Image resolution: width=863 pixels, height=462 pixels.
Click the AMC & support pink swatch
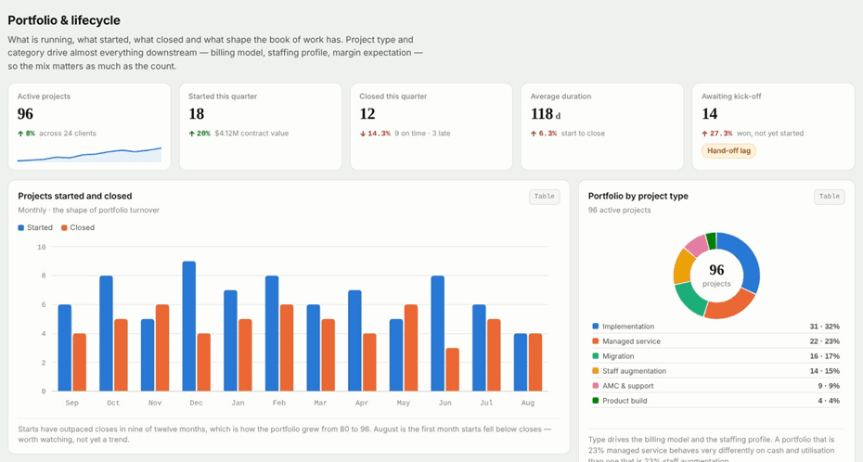(x=595, y=386)
